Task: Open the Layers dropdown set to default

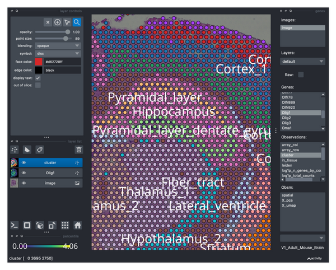Action: tap(303, 61)
